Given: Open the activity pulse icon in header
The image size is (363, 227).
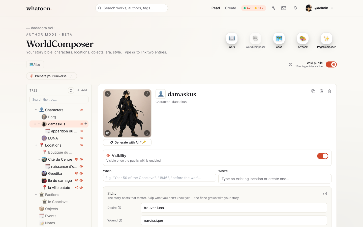Looking at the screenshot, I should pos(274,8).
